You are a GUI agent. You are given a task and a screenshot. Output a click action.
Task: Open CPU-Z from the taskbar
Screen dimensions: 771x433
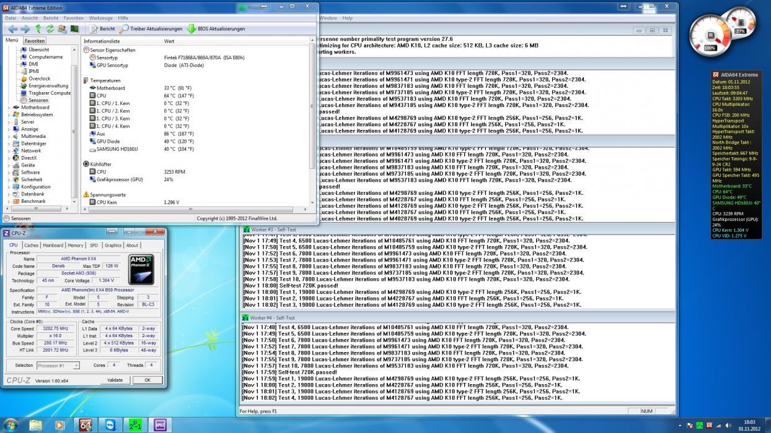160,425
